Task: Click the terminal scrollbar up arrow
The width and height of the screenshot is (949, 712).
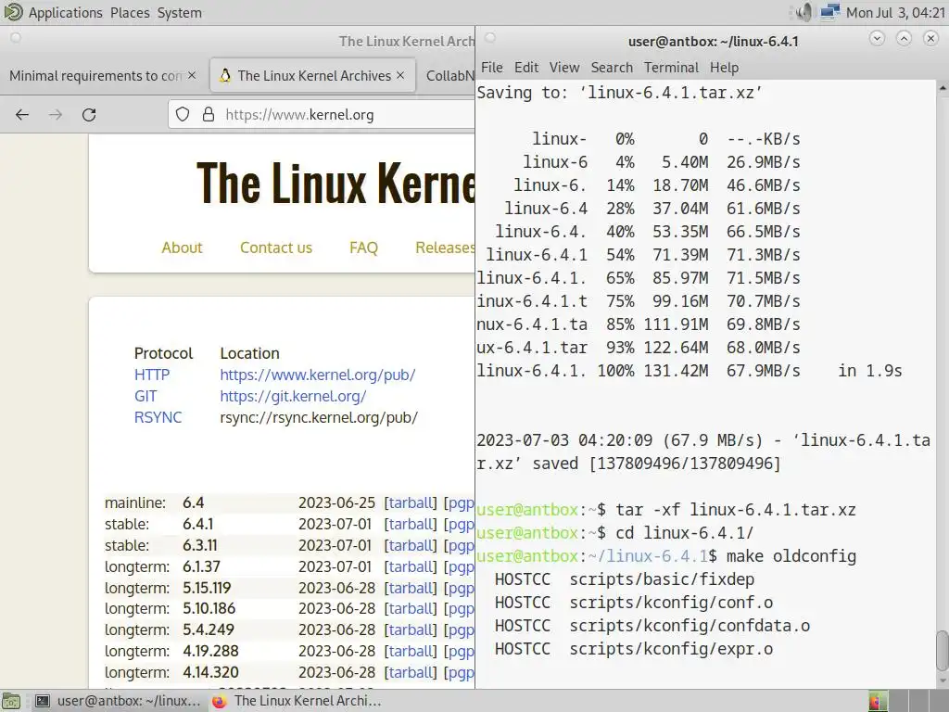Action: click(943, 88)
